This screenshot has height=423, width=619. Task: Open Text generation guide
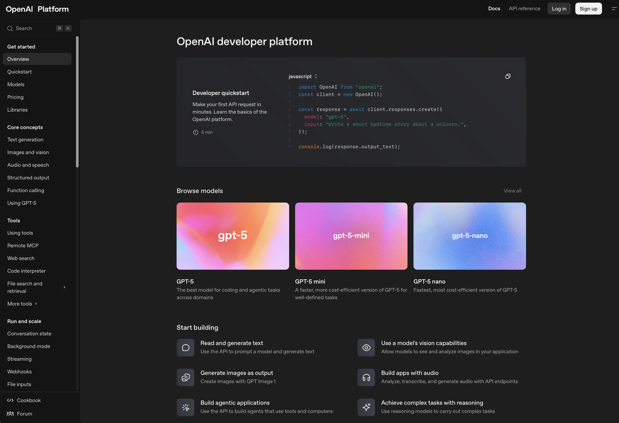pos(25,140)
